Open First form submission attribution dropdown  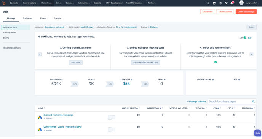click(x=128, y=27)
